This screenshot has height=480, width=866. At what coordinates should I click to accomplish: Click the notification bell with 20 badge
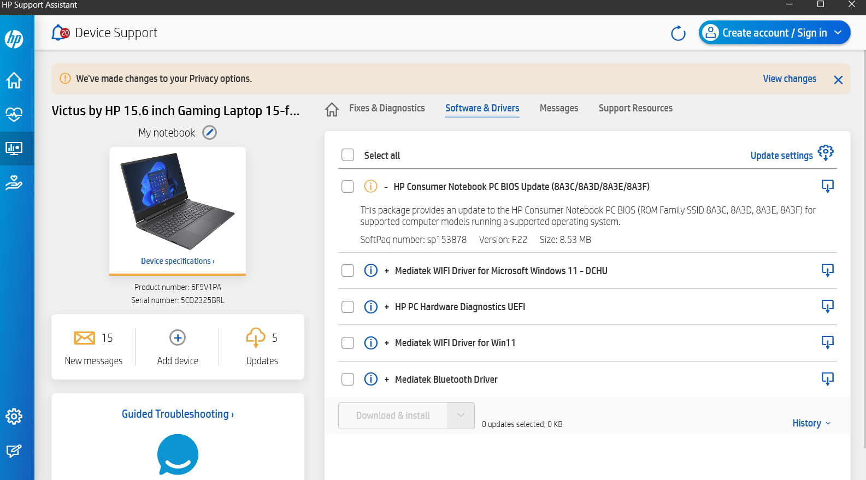pos(60,33)
